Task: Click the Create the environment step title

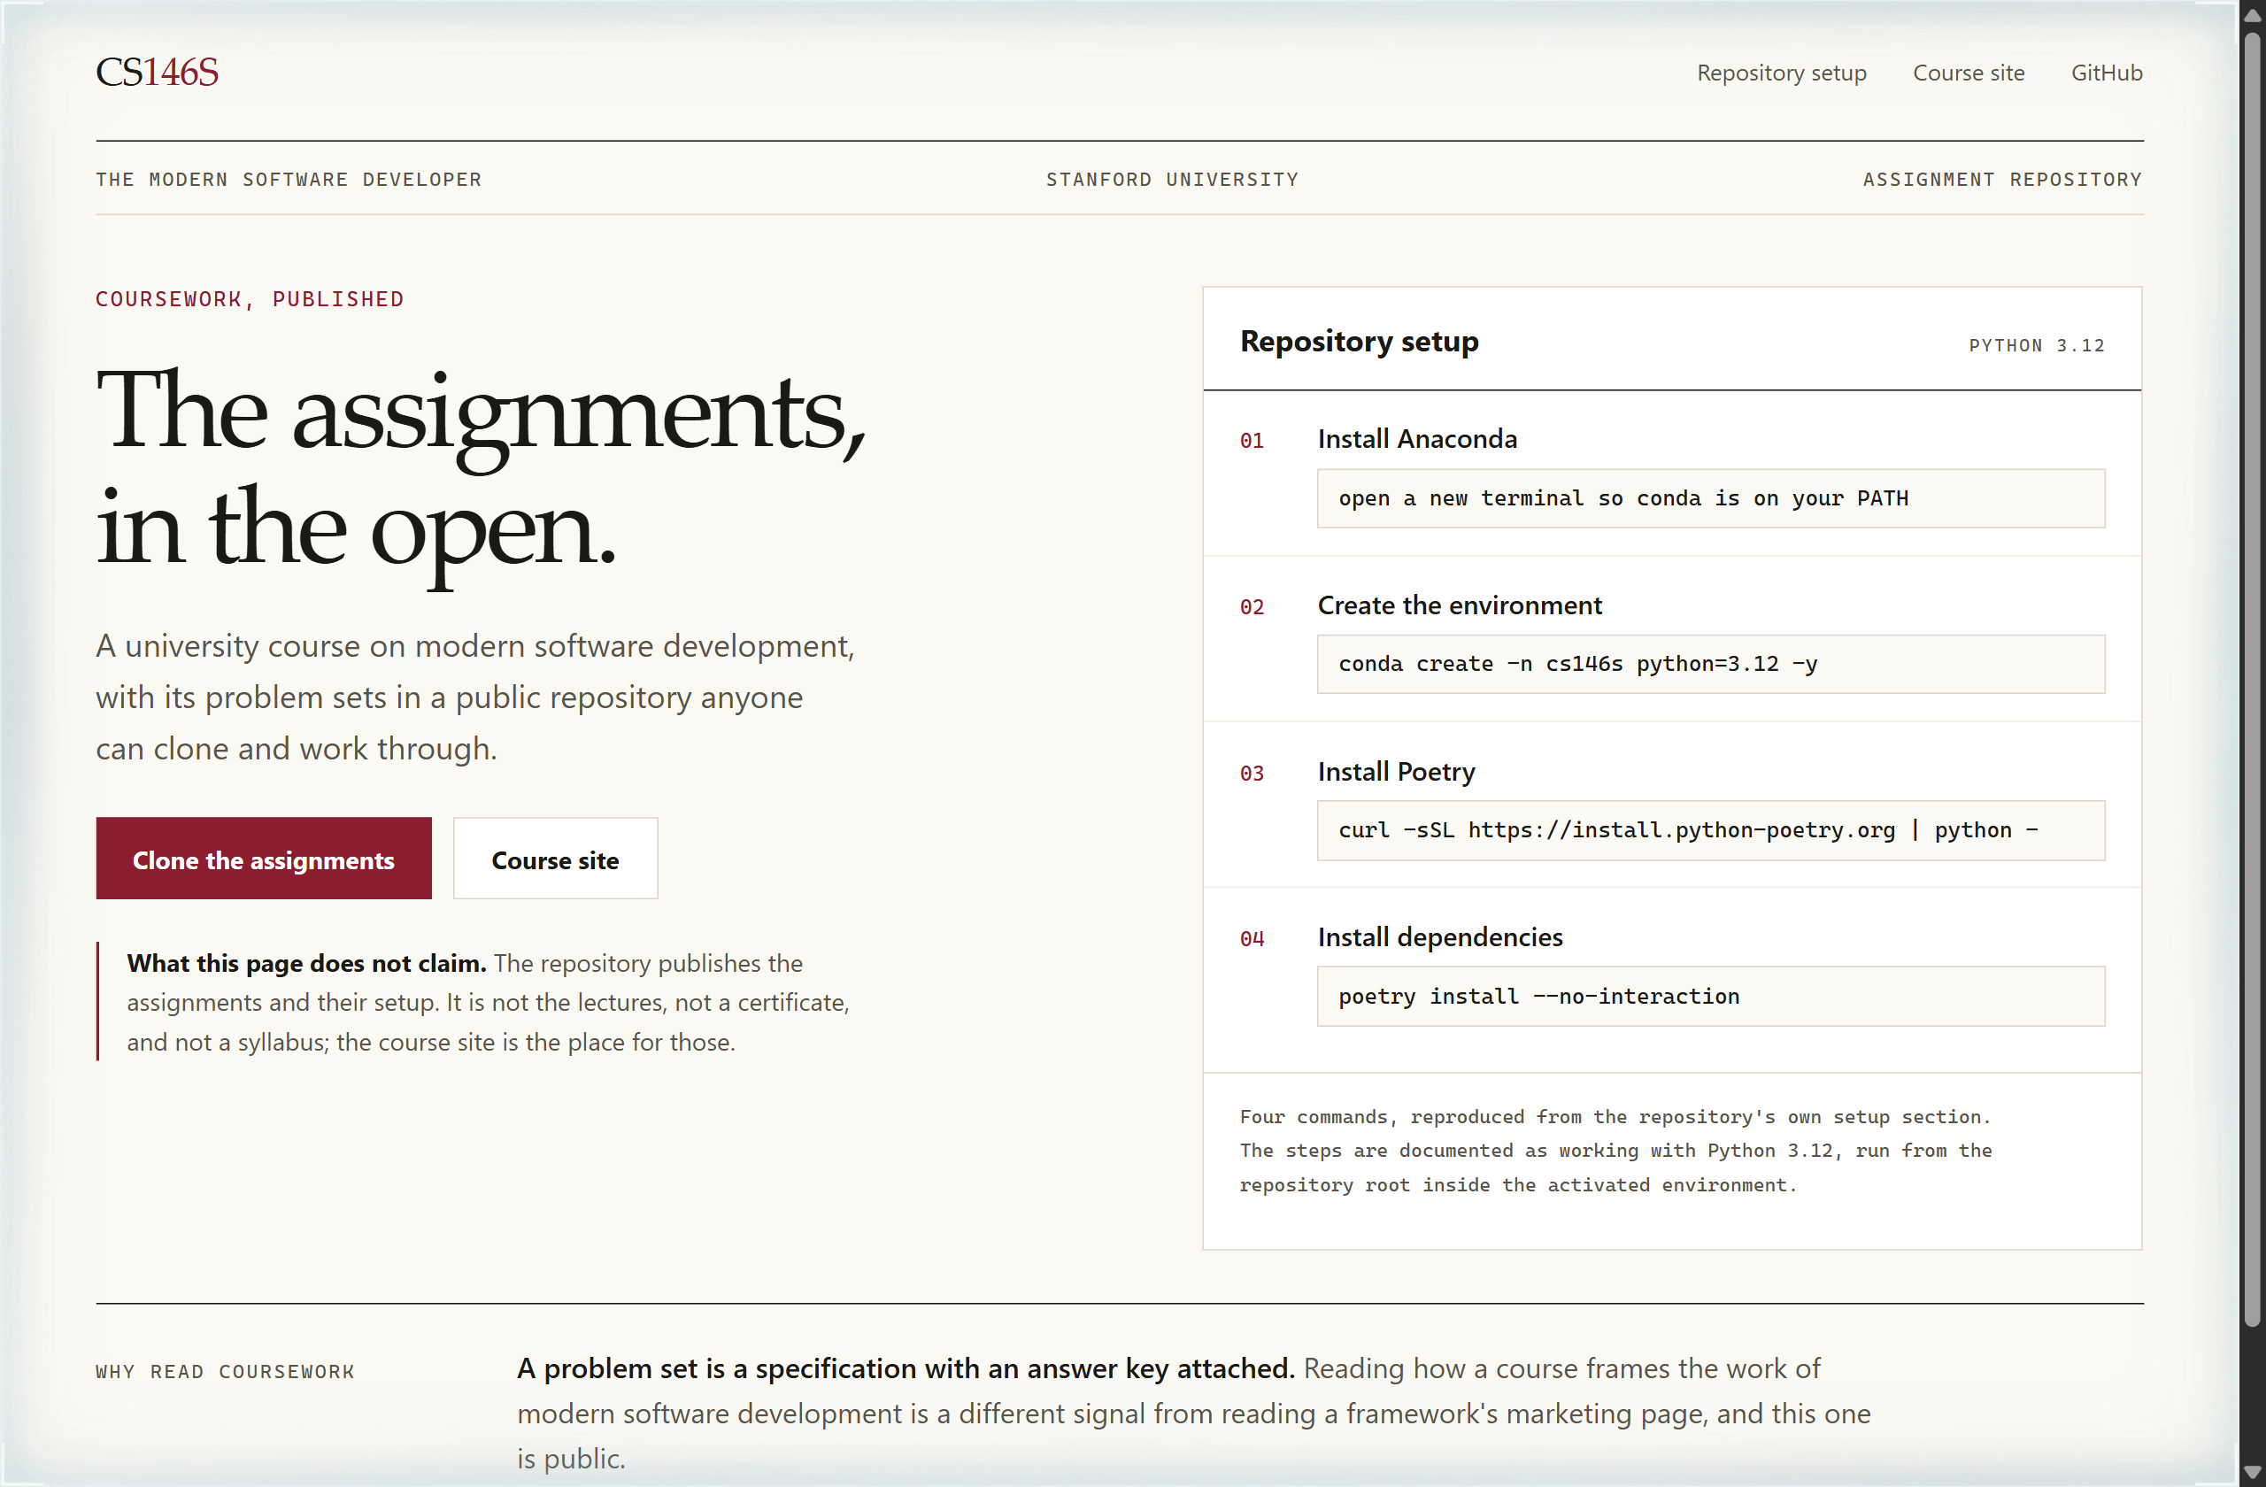Action: pos(1460,605)
